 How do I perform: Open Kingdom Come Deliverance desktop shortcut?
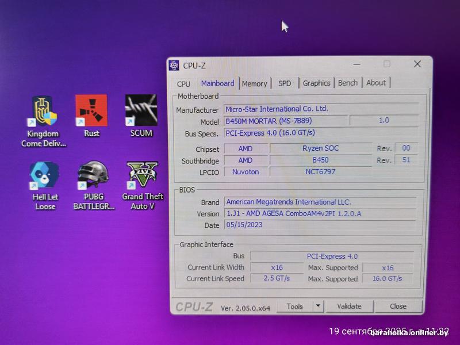click(44, 122)
